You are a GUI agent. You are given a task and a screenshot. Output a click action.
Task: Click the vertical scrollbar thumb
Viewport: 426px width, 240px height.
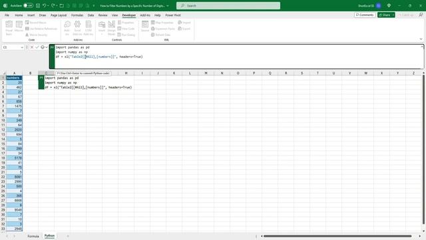click(423, 150)
